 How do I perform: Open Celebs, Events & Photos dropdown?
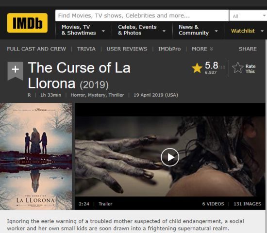(142, 30)
